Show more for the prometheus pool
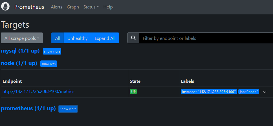This screenshot has height=126, width=273. pyautogui.click(x=68, y=109)
